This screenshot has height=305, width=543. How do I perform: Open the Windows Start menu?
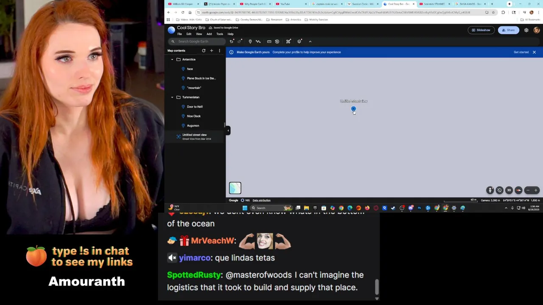tap(245, 208)
